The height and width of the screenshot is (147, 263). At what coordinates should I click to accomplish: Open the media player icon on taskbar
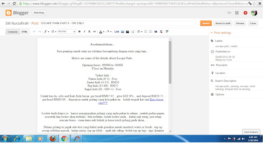click(40, 139)
